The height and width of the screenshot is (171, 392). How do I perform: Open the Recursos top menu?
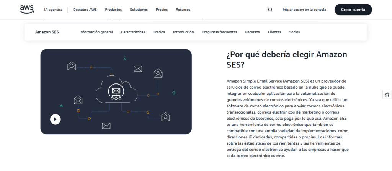(x=183, y=10)
